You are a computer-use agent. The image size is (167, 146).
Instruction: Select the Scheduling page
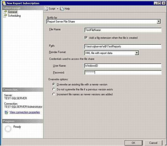[14, 16]
